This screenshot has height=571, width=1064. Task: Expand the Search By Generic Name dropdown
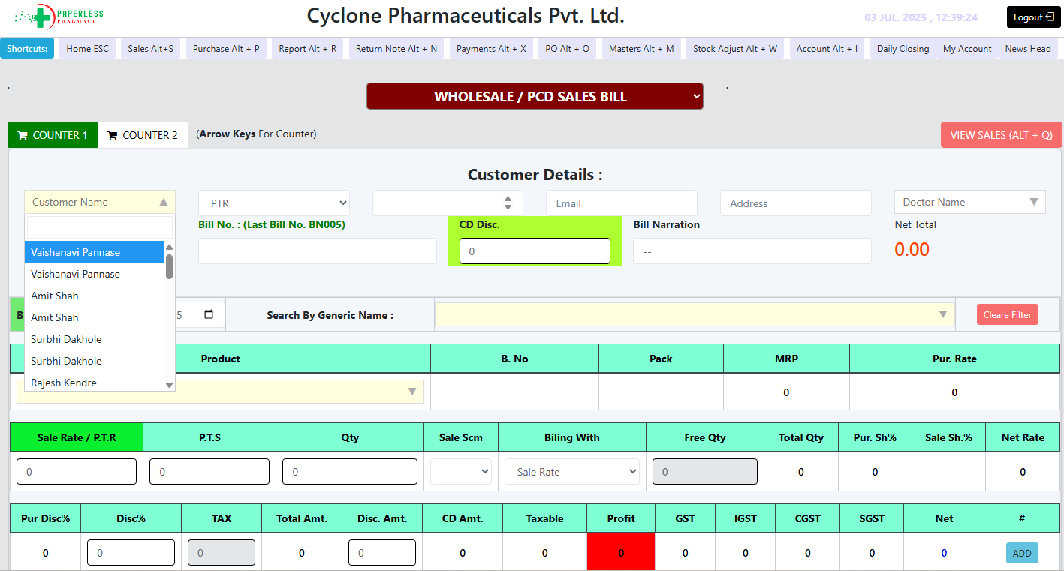pos(694,315)
